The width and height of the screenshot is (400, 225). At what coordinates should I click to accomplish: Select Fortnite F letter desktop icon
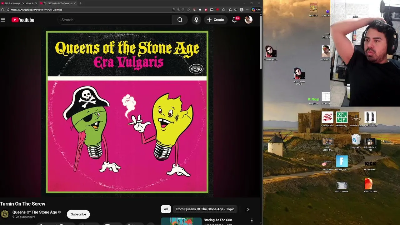point(342,163)
